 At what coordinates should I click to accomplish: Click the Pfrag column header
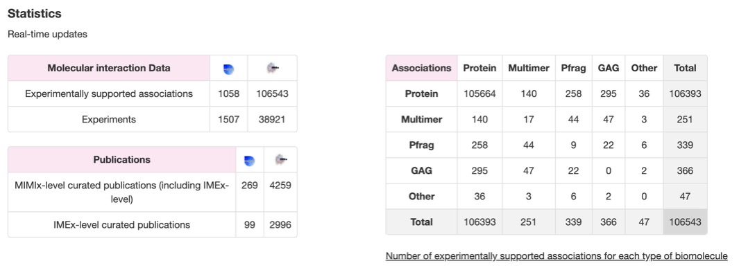574,69
